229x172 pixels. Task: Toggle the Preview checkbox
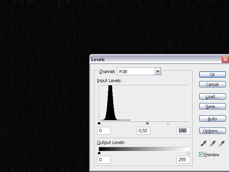[x=201, y=155]
